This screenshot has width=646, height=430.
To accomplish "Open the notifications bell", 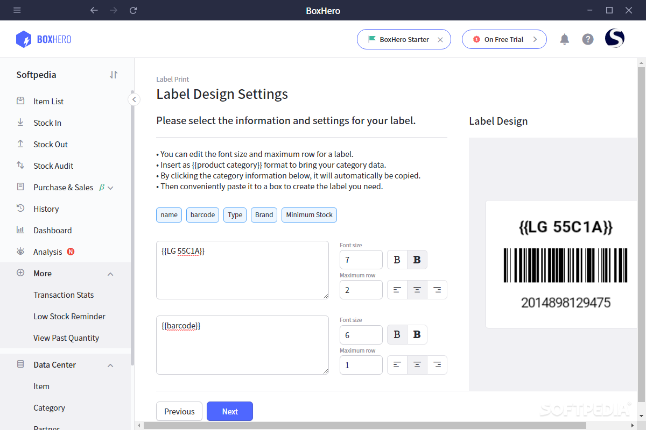I will pos(564,39).
